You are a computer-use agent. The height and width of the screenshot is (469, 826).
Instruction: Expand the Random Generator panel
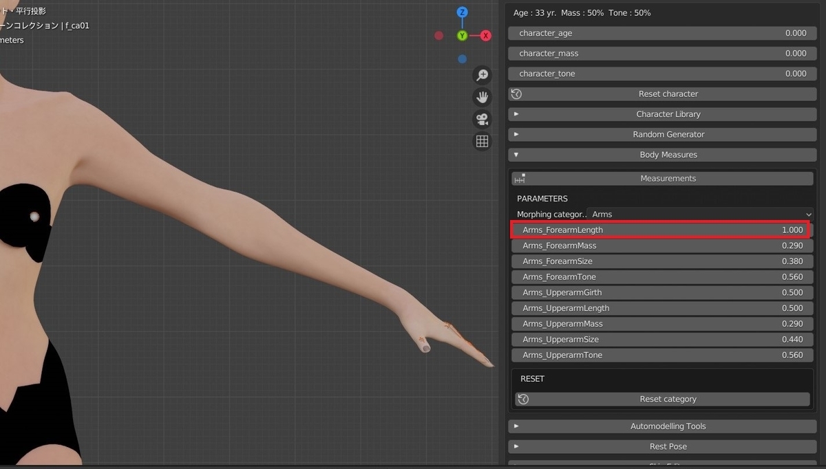coord(661,134)
